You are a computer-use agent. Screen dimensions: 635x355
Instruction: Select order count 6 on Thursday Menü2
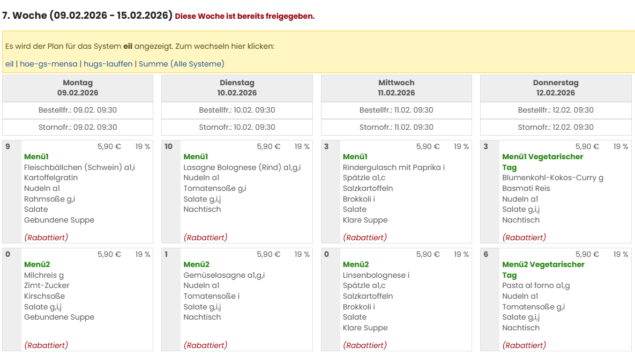click(x=485, y=254)
